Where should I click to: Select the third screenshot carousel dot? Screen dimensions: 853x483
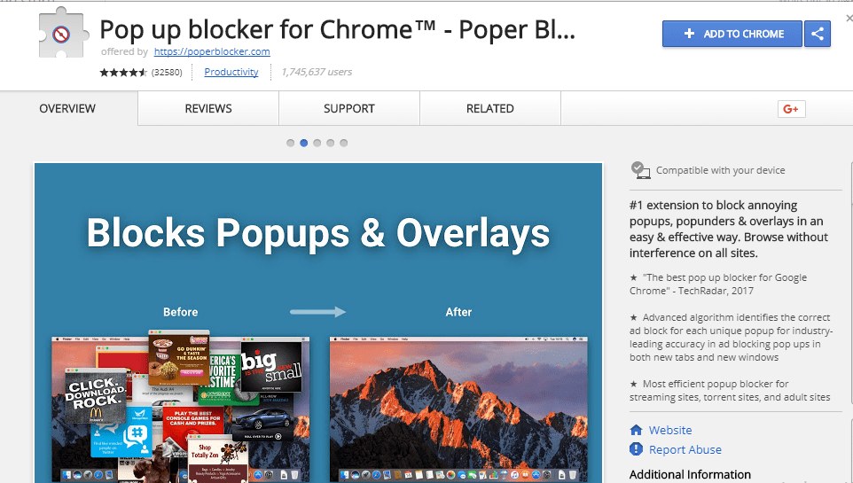coord(317,143)
